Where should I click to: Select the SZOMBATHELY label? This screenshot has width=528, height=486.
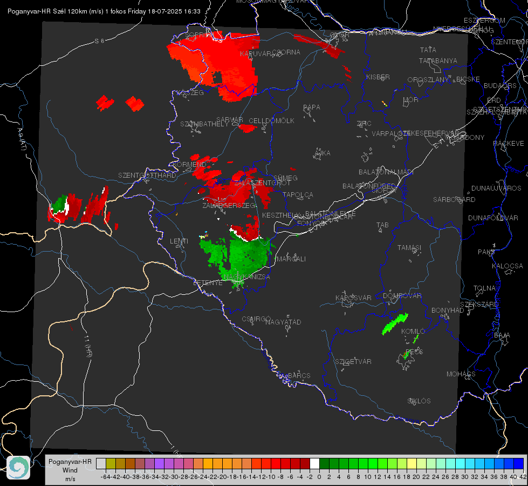204,124
